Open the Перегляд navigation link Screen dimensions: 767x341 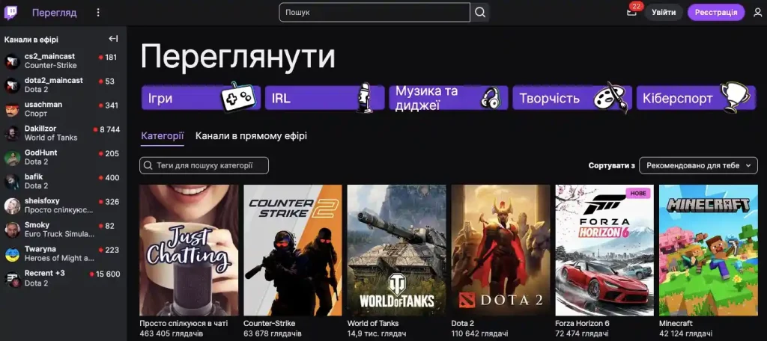(54, 13)
